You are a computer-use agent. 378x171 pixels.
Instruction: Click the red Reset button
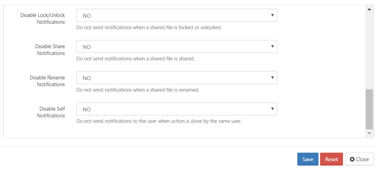click(331, 159)
